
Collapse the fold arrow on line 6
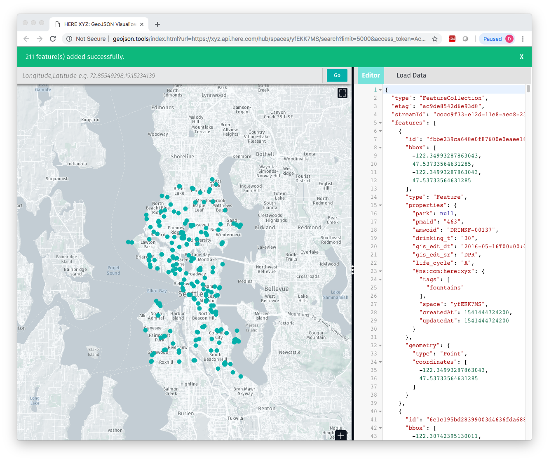coord(380,131)
